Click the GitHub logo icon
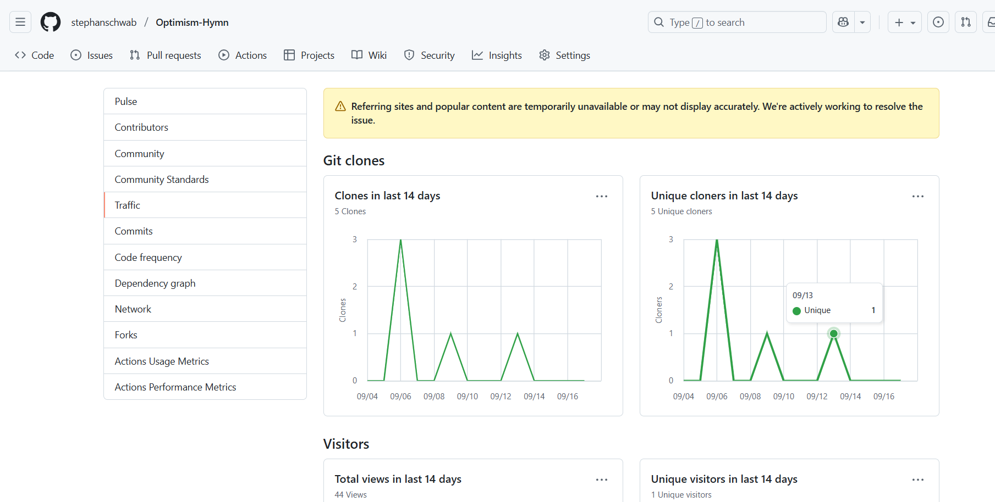The width and height of the screenshot is (995, 502). pyautogui.click(x=51, y=22)
